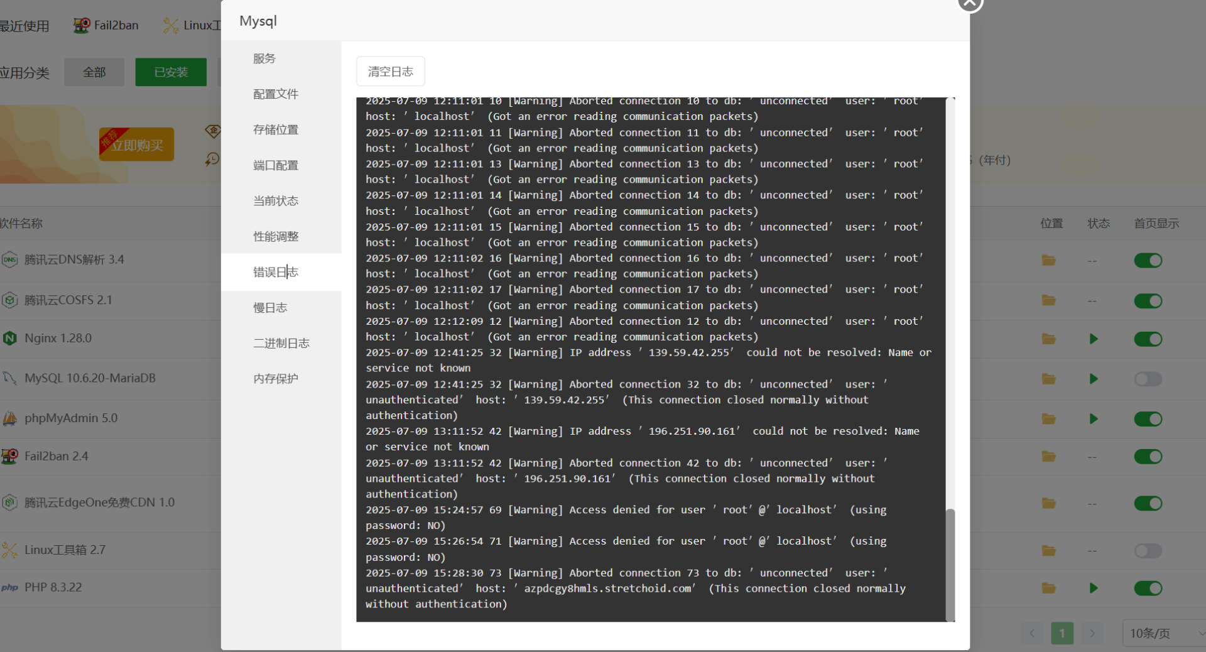1206x652 pixels.
Task: Click the 腾讯云DNS解析 app icon
Action: (9, 259)
